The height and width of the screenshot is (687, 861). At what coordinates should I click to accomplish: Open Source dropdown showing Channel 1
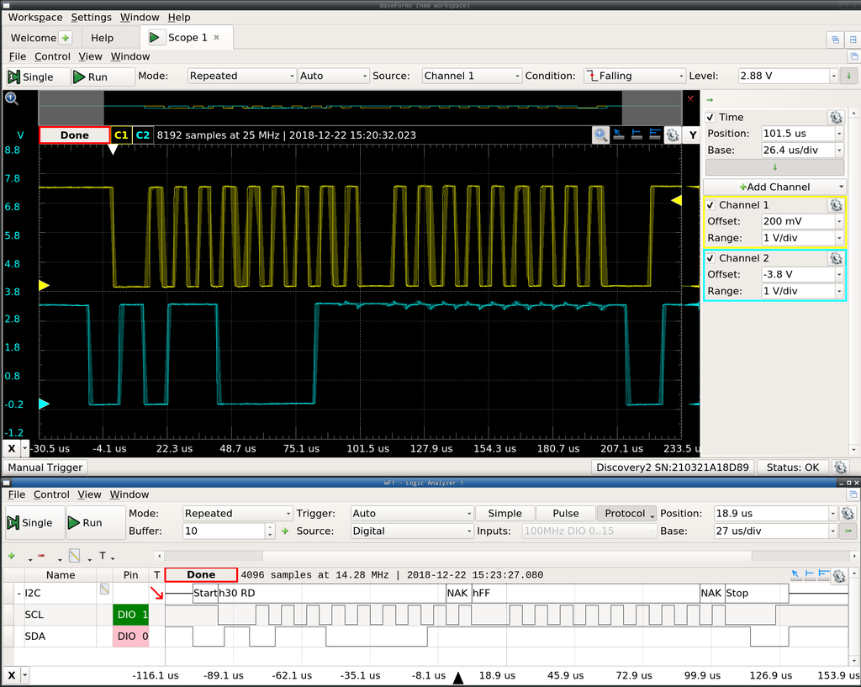point(472,76)
